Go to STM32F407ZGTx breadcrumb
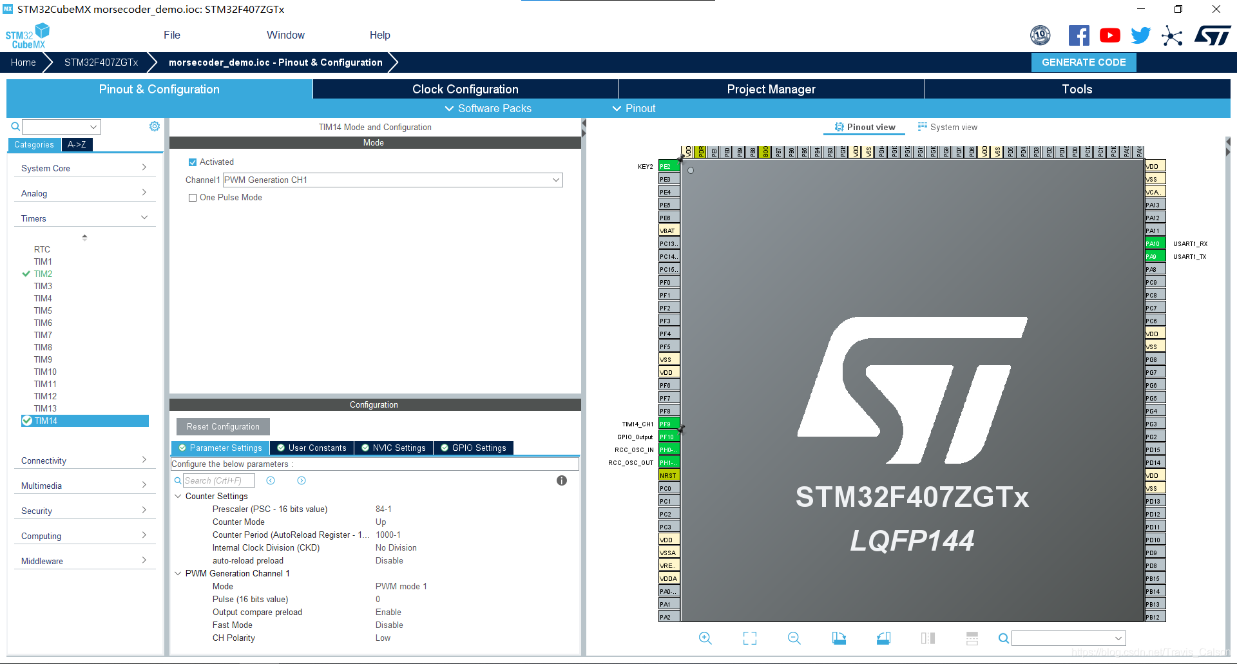The height and width of the screenshot is (664, 1237). pyautogui.click(x=101, y=62)
